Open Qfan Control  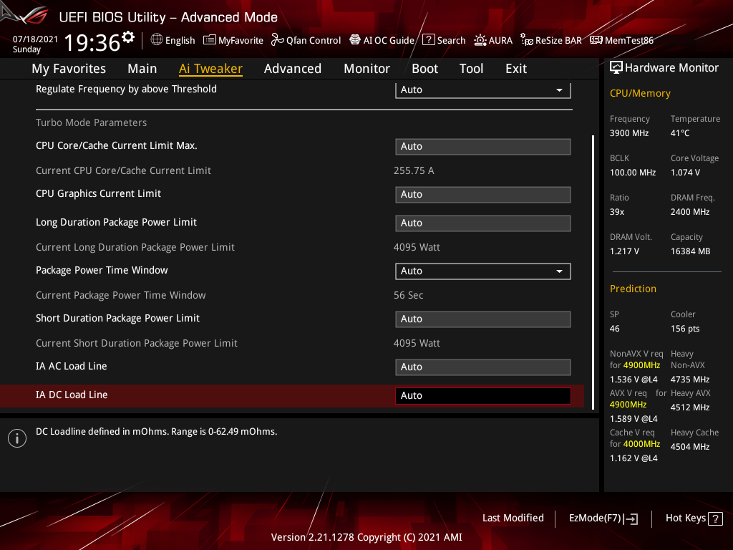coord(306,40)
